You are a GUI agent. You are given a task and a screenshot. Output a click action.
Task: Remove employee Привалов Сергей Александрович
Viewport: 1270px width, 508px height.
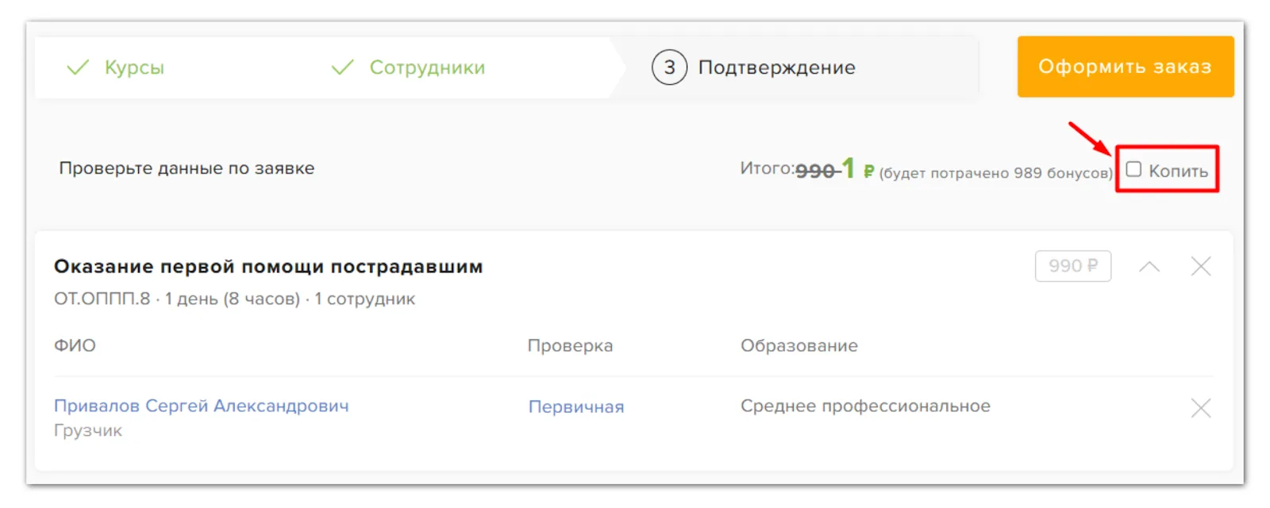click(x=1200, y=408)
